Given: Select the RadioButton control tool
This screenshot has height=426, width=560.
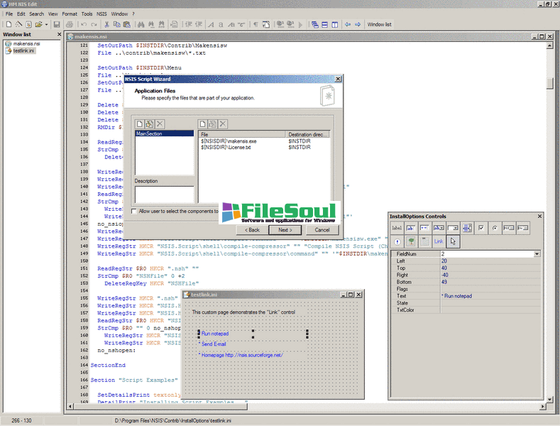Looking at the screenshot, I should pyautogui.click(x=495, y=228).
